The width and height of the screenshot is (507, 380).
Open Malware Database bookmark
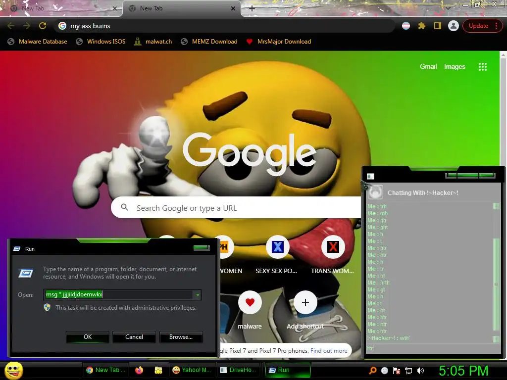(x=37, y=42)
